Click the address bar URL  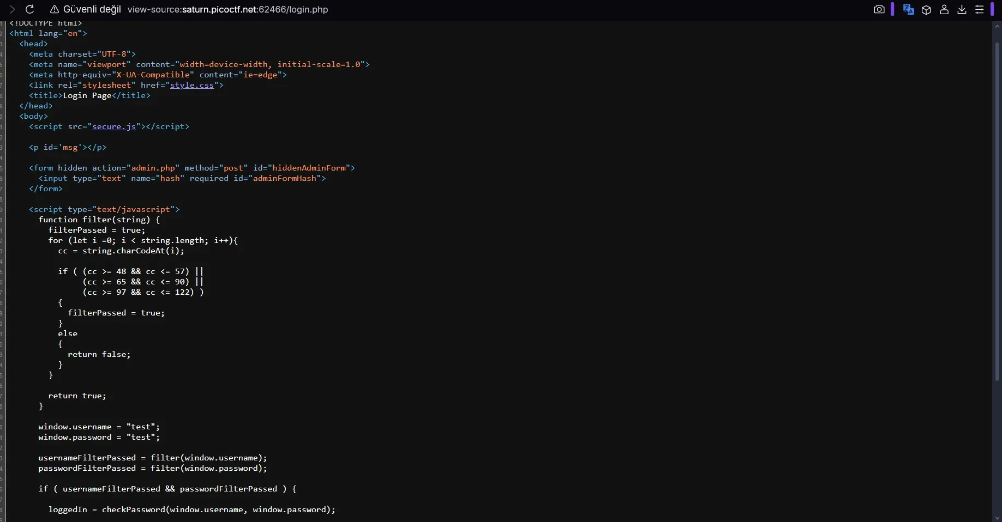[228, 9]
